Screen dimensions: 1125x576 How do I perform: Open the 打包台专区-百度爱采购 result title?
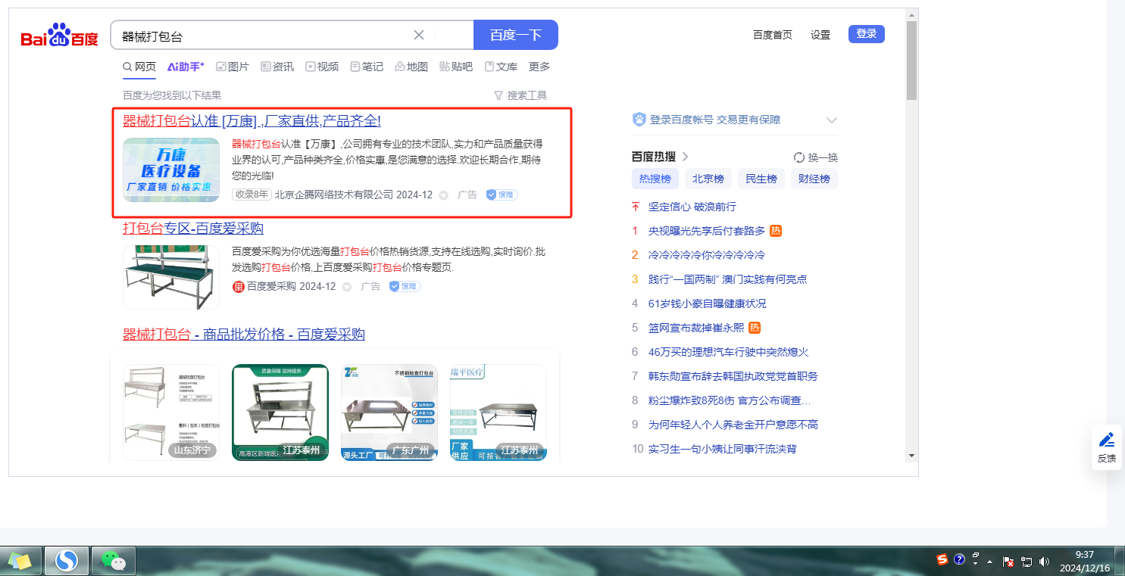pyautogui.click(x=193, y=229)
